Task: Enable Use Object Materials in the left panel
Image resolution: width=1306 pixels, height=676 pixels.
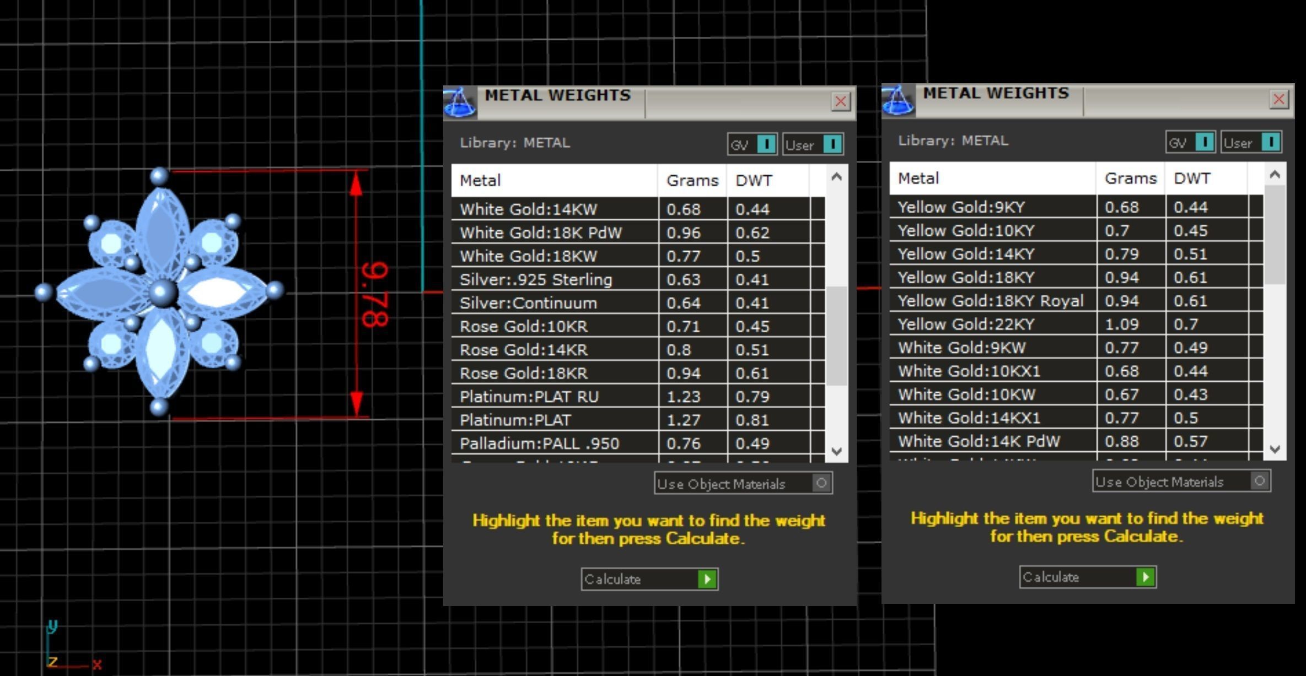Action: (x=821, y=483)
